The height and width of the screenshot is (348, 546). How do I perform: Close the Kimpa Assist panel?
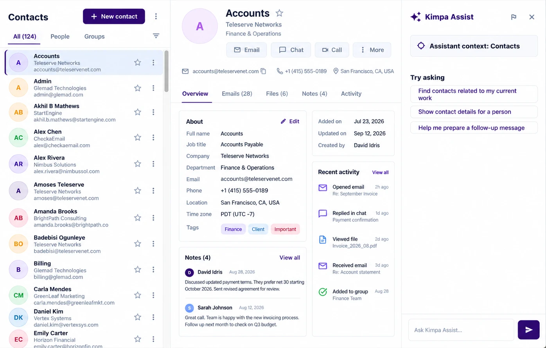[532, 17]
